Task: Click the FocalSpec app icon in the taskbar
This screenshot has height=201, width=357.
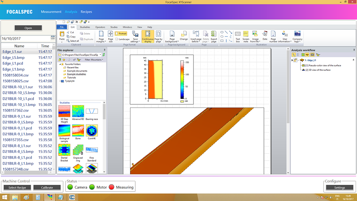Action: tap(50, 198)
